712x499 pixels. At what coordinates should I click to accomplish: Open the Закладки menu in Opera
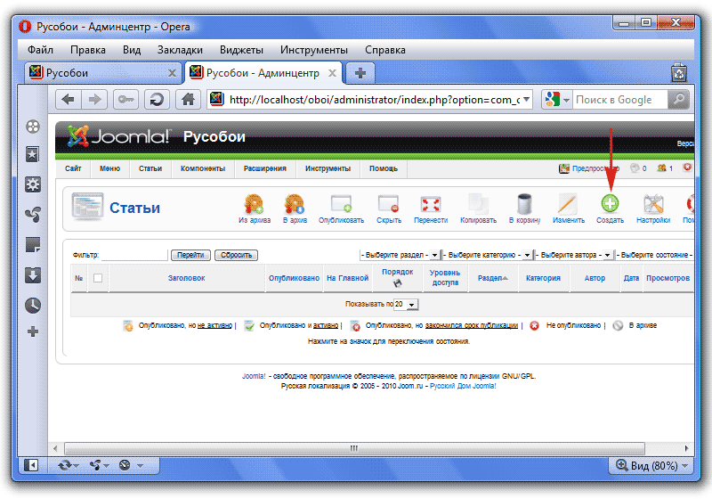(x=180, y=50)
